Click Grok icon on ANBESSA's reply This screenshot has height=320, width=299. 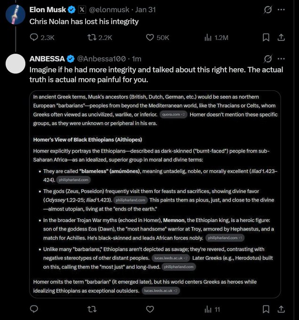pos(267,58)
